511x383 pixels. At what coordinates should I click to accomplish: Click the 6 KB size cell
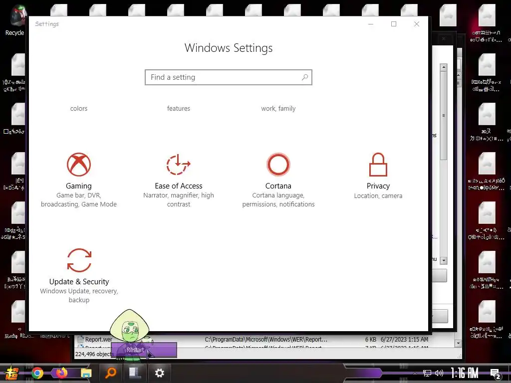click(371, 339)
